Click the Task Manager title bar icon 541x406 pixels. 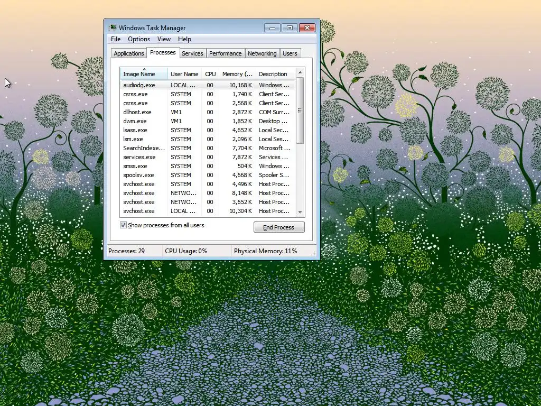click(x=112, y=27)
